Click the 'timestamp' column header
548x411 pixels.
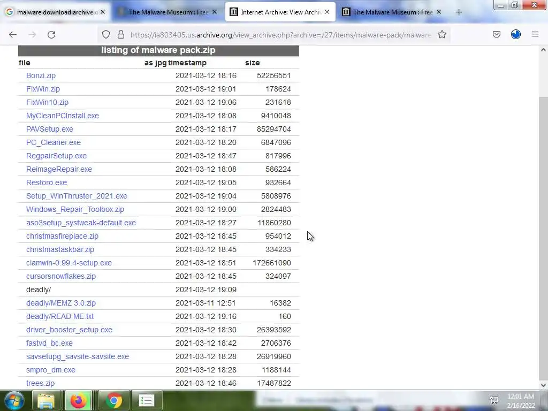pyautogui.click(x=187, y=63)
